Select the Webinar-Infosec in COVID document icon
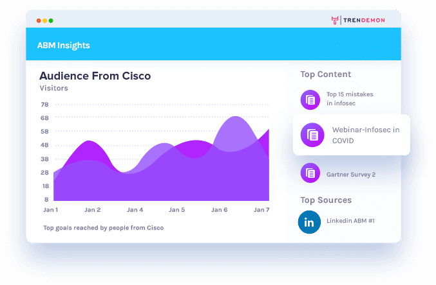Image resolution: width=436 pixels, height=285 pixels. click(x=312, y=135)
